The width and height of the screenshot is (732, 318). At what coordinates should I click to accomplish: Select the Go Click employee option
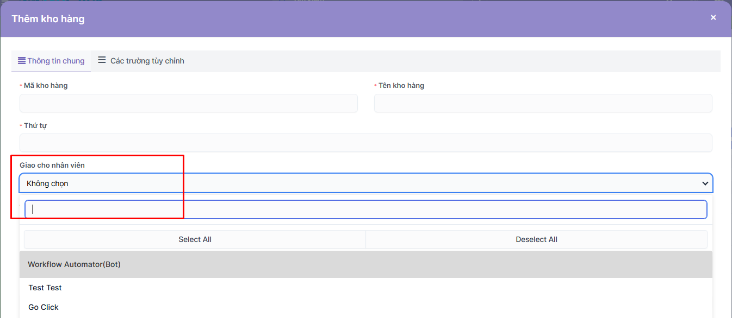pos(44,307)
